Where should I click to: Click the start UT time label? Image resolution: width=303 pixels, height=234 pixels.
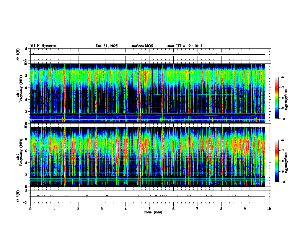[x=185, y=46]
